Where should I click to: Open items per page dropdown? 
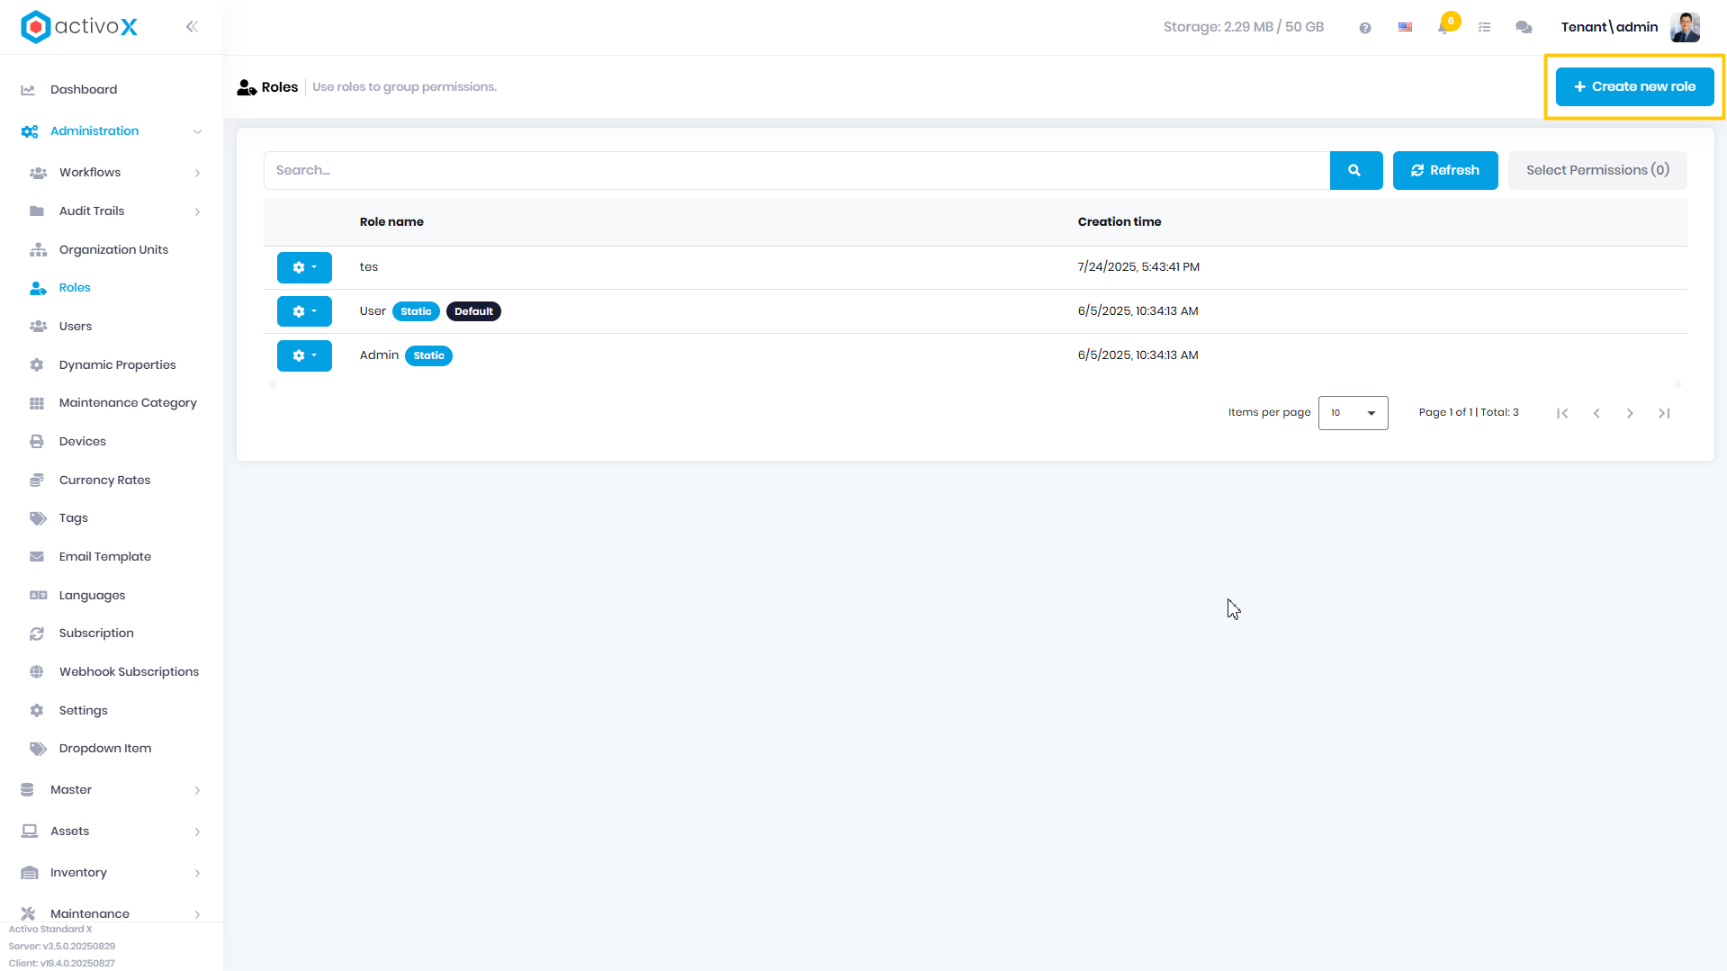1353,413
